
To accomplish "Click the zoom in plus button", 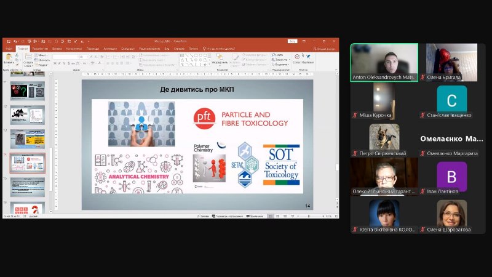I will [x=323, y=216].
